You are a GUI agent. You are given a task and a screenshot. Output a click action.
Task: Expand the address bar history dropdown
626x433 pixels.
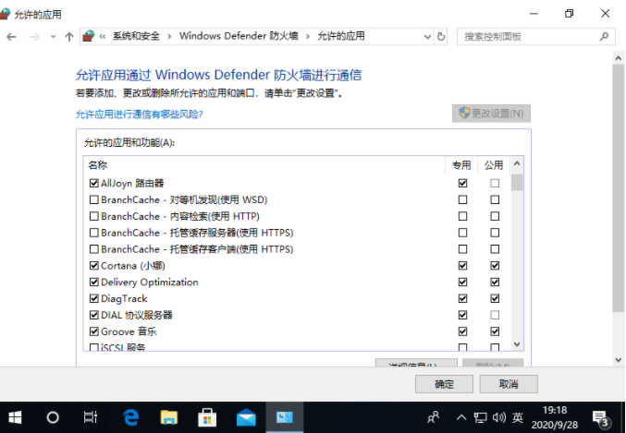(427, 37)
